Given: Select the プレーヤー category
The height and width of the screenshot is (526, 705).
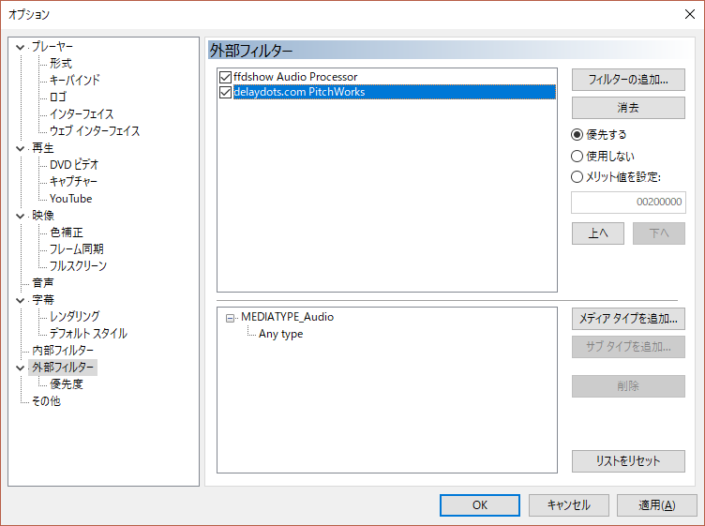Looking at the screenshot, I should pos(52,46).
